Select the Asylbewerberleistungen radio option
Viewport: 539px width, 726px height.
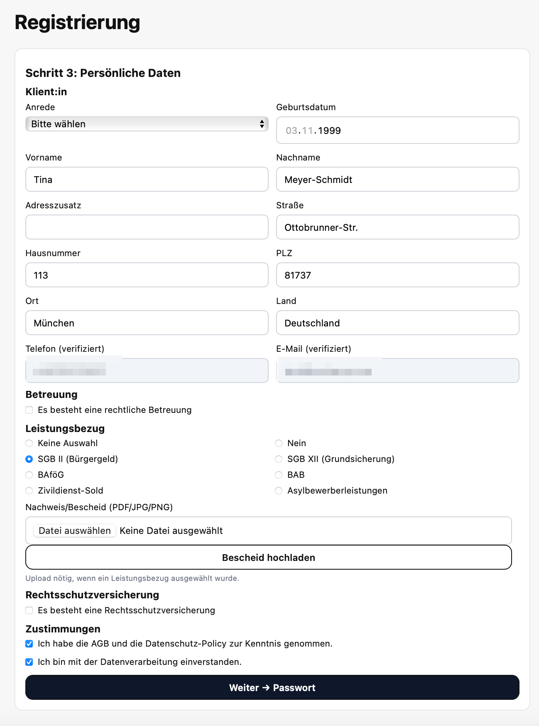[279, 491]
